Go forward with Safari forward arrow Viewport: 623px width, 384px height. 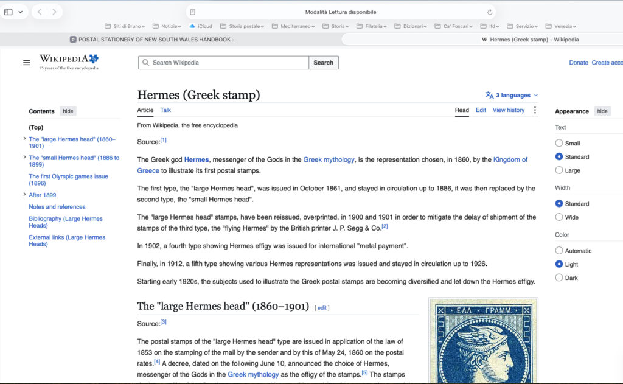(x=54, y=12)
